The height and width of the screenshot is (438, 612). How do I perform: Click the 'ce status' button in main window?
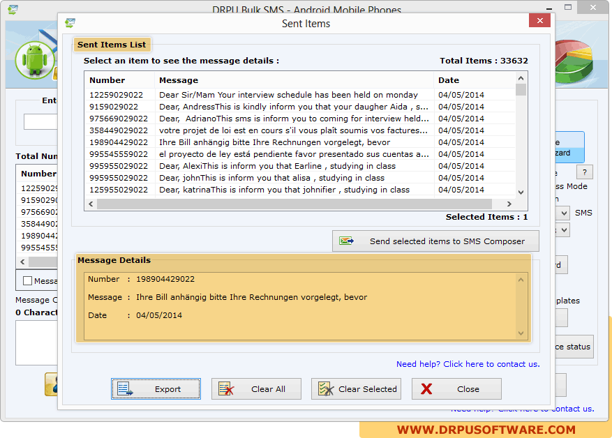574,347
